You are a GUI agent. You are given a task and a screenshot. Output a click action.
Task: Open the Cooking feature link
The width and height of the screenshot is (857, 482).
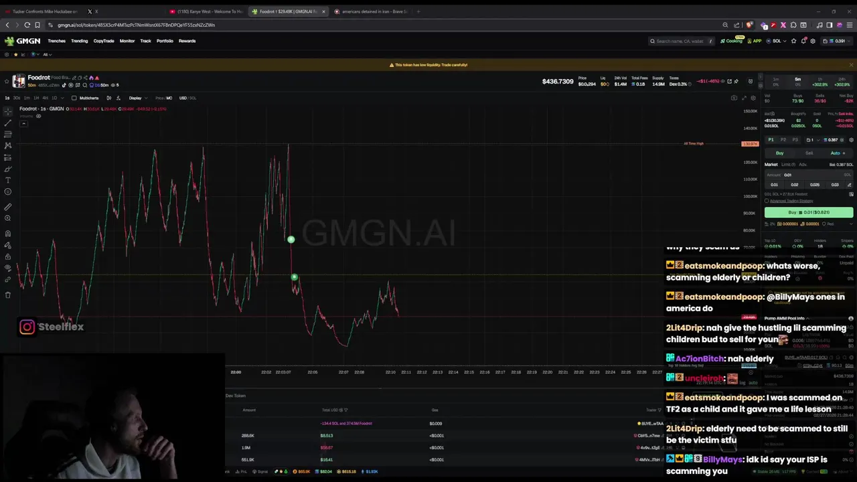(x=732, y=41)
